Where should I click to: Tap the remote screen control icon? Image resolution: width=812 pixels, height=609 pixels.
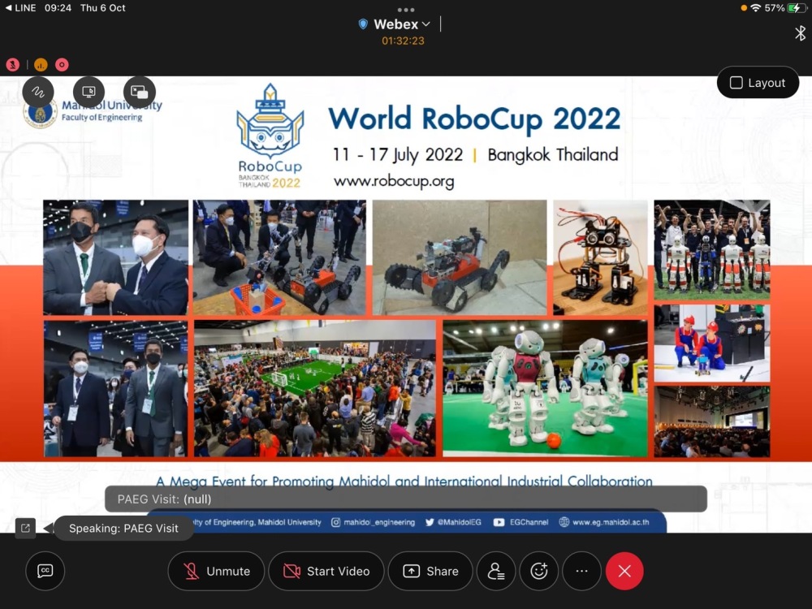click(x=89, y=92)
